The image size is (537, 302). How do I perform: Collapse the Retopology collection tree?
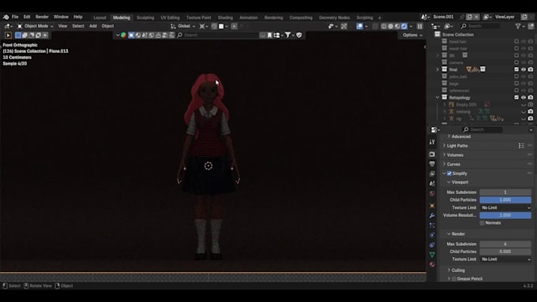437,98
